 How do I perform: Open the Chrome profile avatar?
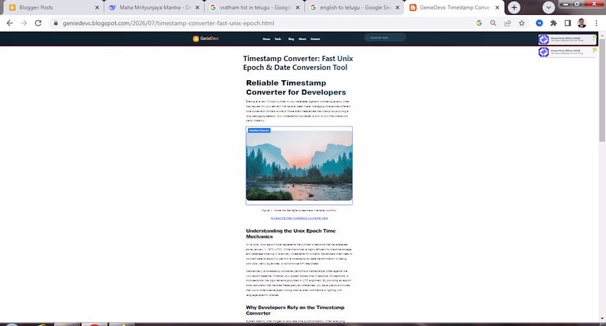coord(582,23)
